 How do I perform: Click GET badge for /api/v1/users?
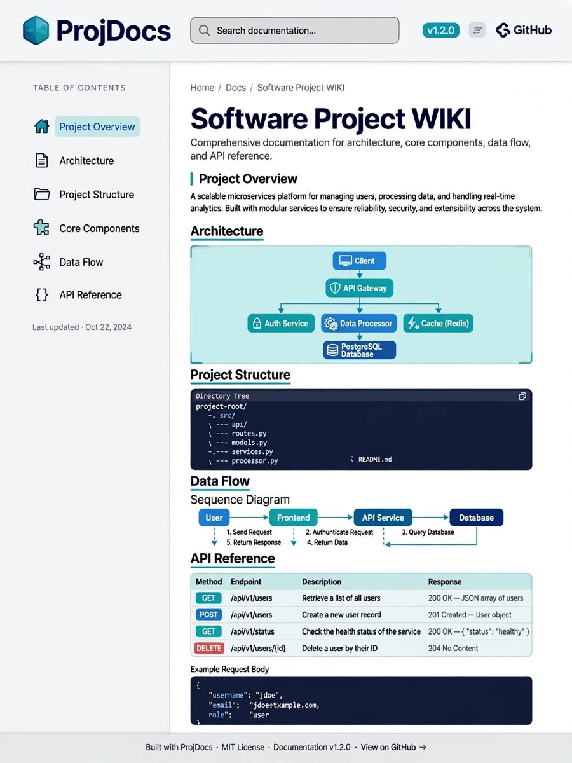point(208,598)
